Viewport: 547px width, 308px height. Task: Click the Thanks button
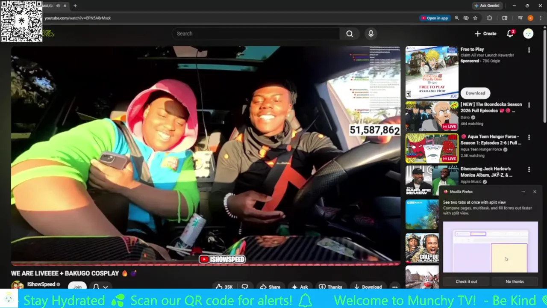coord(330,287)
